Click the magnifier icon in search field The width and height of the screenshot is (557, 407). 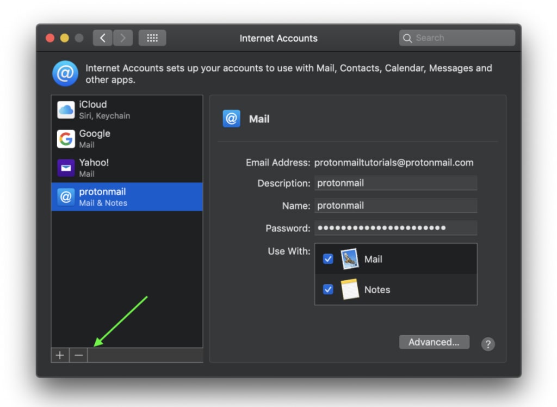[407, 38]
